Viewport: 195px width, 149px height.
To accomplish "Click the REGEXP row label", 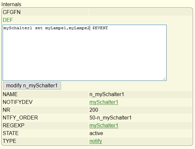I will pos(13,126).
